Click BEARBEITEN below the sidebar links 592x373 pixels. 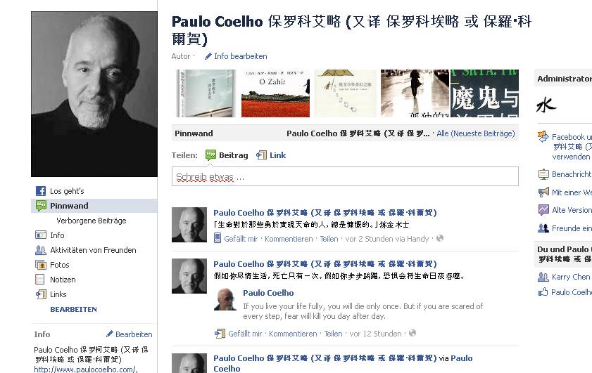point(74,309)
